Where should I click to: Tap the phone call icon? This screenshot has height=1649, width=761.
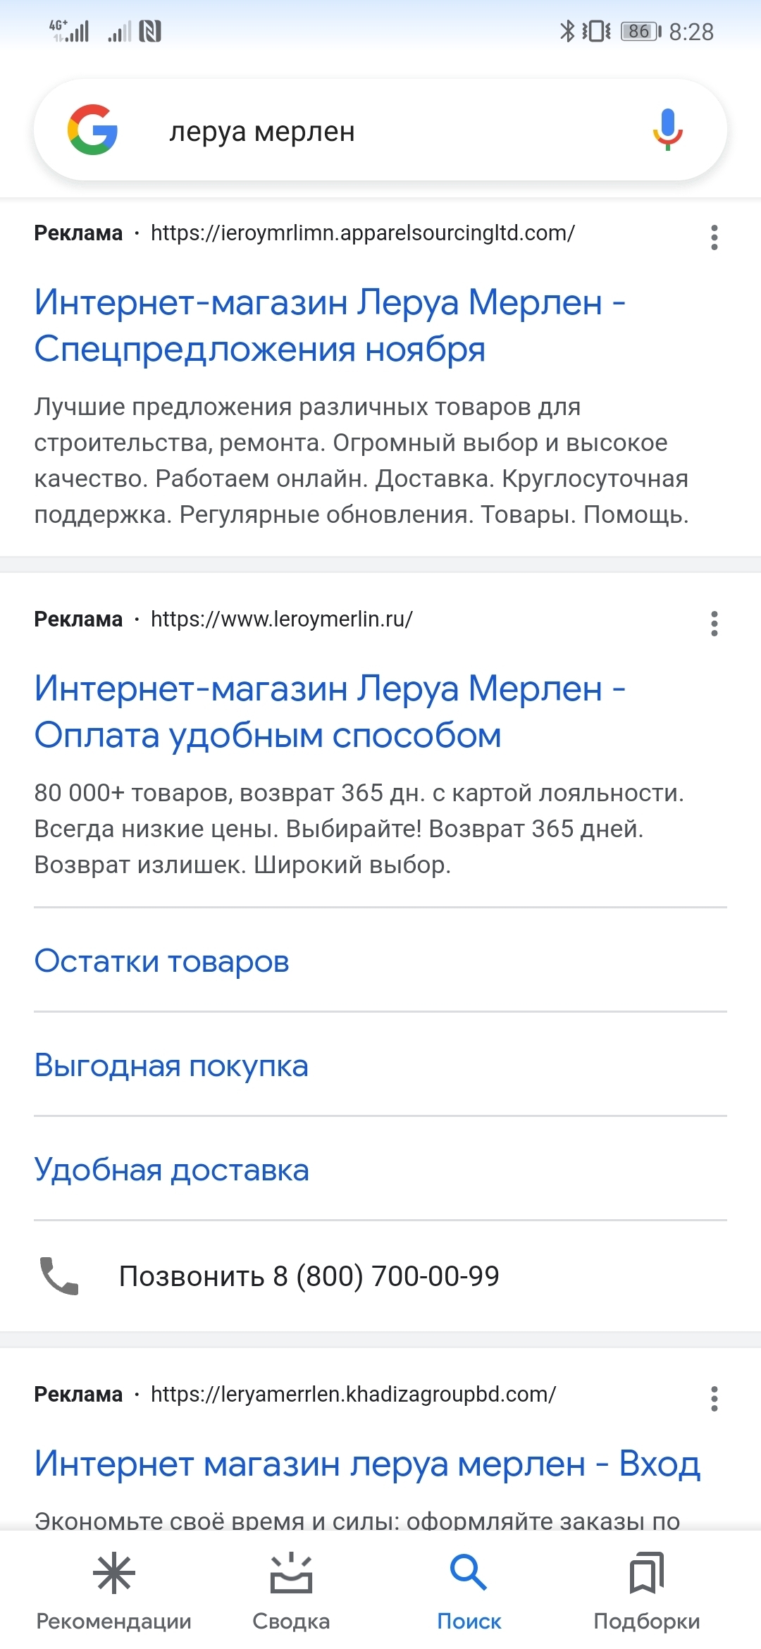coord(59,1276)
